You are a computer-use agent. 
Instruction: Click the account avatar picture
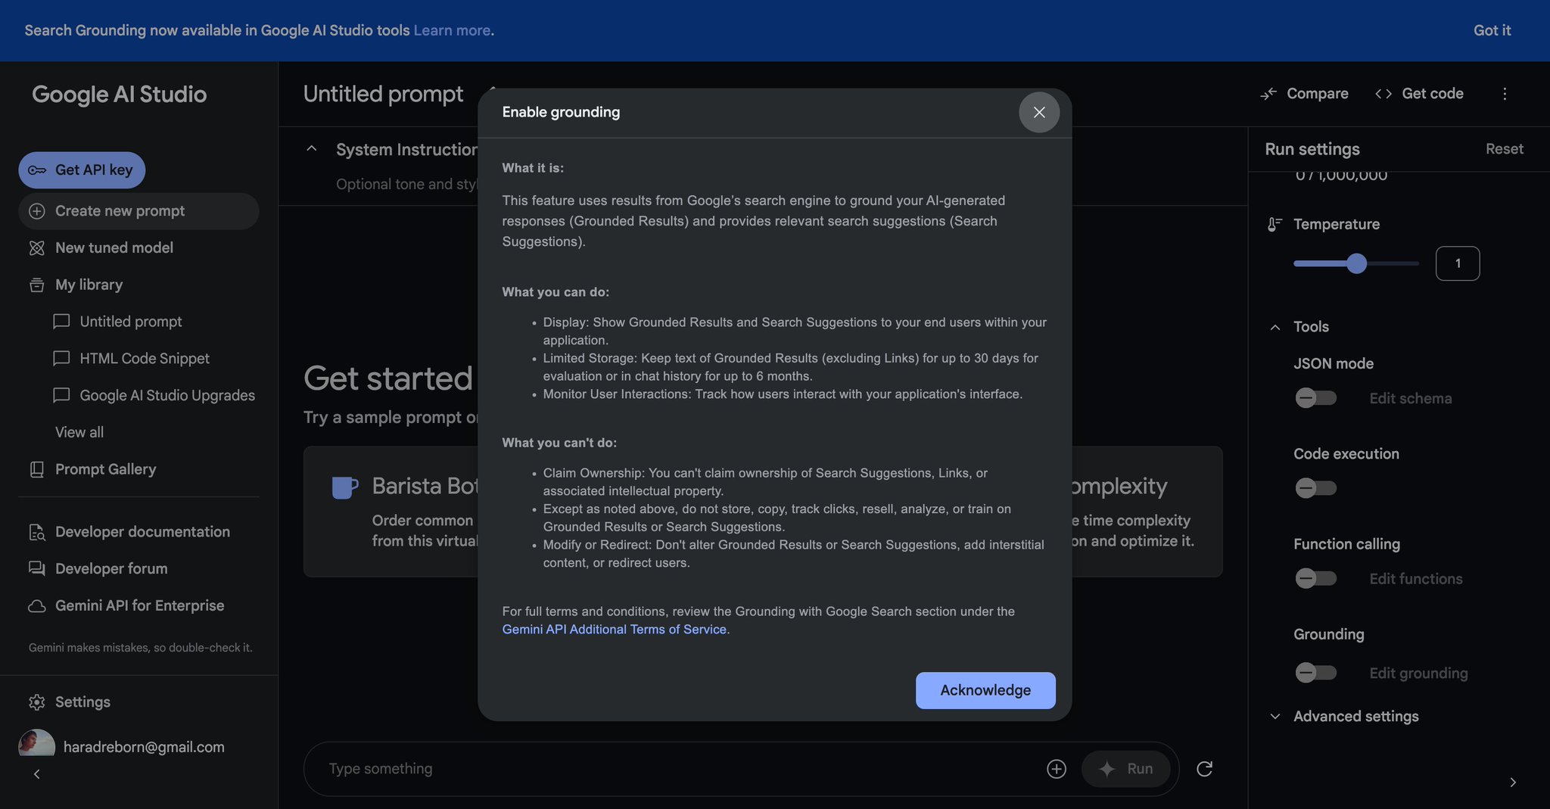point(36,743)
